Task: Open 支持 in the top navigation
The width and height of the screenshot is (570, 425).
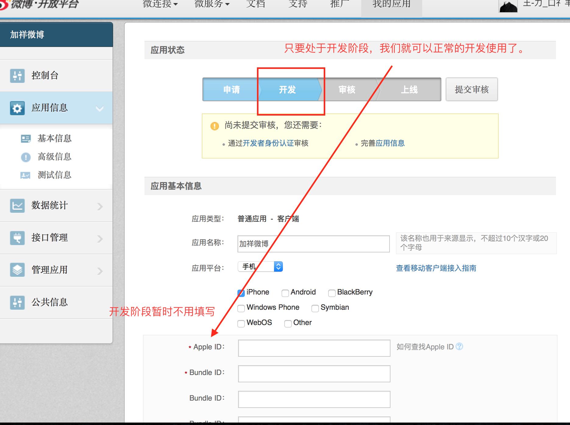Action: pos(298,4)
